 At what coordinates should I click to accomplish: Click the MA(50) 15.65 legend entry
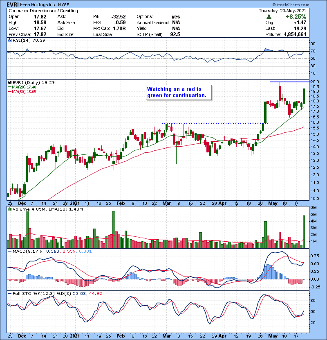[x=22, y=91]
